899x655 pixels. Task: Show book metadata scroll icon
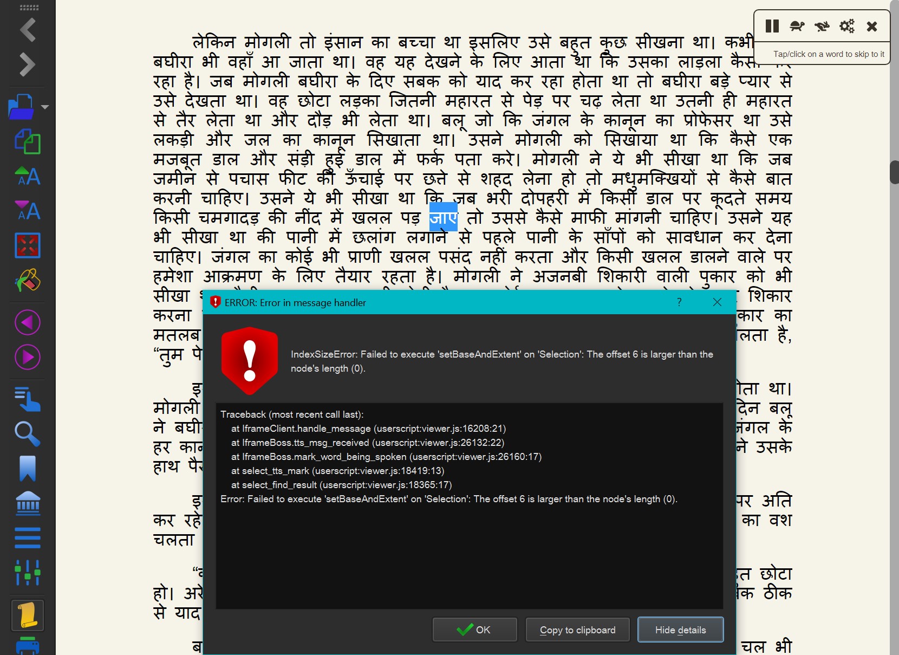(x=28, y=615)
